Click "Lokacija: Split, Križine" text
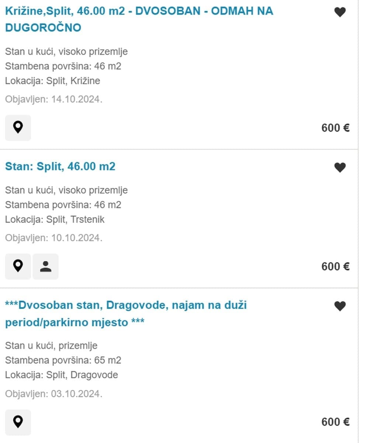This screenshot has height=443, width=367. click(x=52, y=81)
